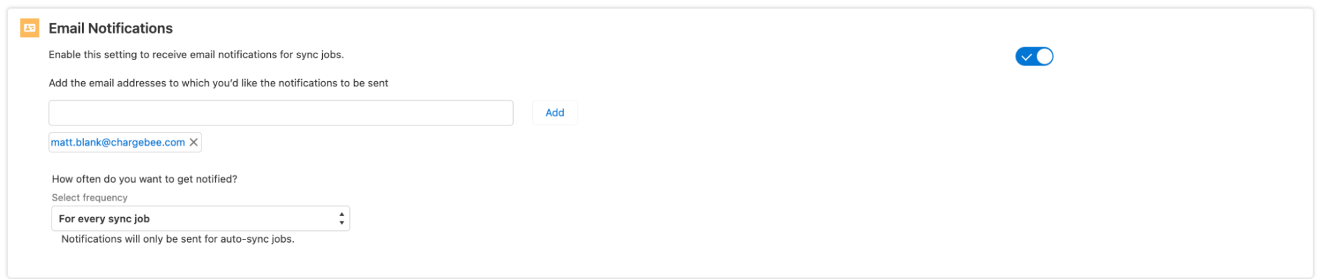1320x279 pixels.
Task: Click the matt.blank@chargebee.com email chip
Action: (x=118, y=142)
